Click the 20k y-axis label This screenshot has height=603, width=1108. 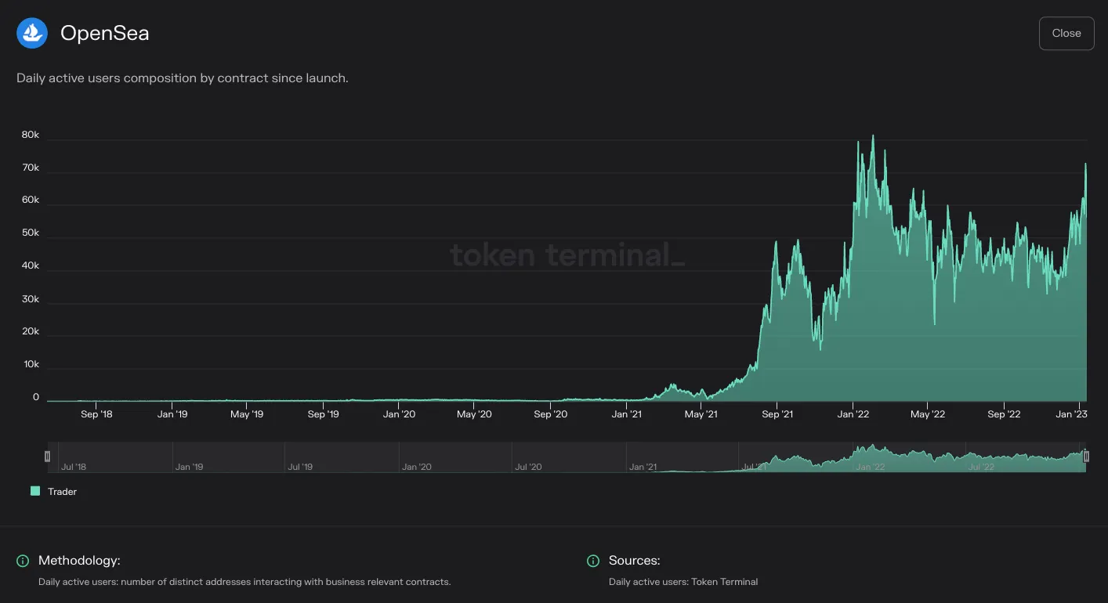31,331
